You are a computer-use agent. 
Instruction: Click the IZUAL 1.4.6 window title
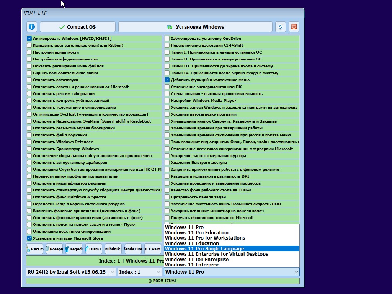pyautogui.click(x=35, y=13)
